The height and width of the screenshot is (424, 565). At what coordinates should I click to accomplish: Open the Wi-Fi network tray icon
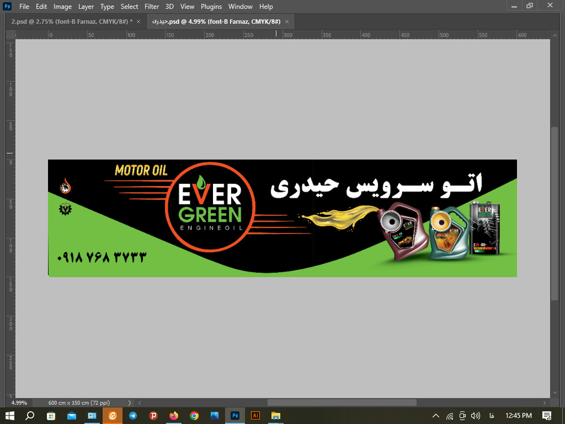(x=450, y=416)
